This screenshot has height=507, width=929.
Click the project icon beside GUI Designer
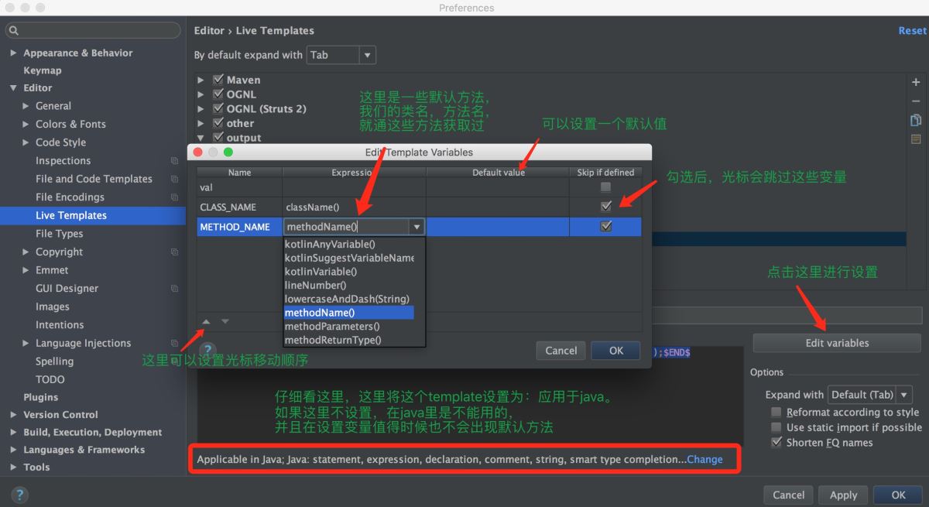[174, 289]
